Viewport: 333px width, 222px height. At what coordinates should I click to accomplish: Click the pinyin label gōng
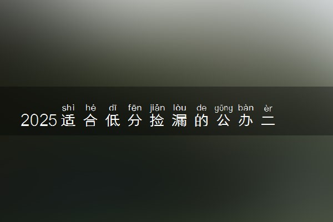tap(224, 109)
